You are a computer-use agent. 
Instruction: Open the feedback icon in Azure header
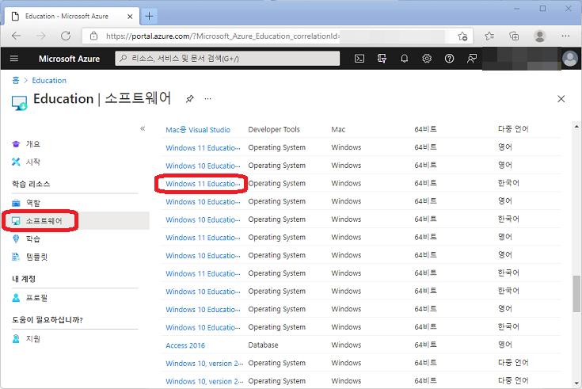point(472,59)
